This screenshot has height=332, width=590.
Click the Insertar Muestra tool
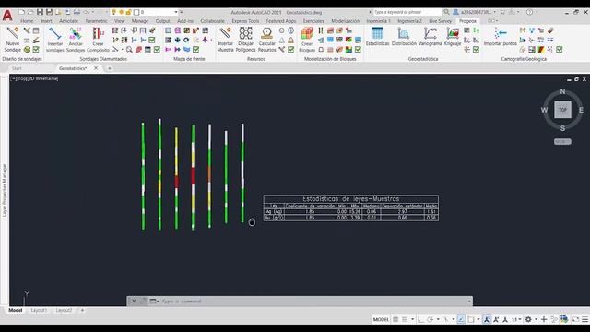point(225,39)
